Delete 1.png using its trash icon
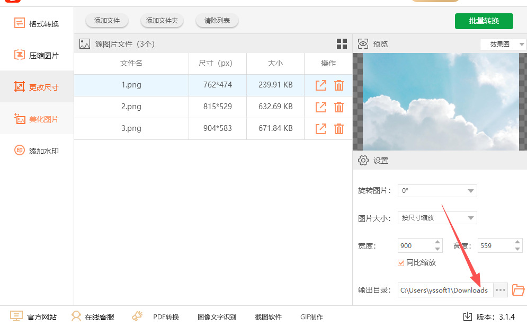Viewport: 527px width, 326px height. [339, 85]
